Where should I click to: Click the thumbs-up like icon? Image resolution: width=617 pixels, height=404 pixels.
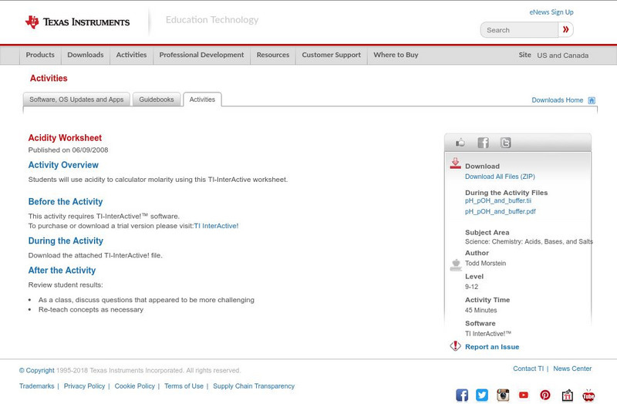click(x=460, y=143)
